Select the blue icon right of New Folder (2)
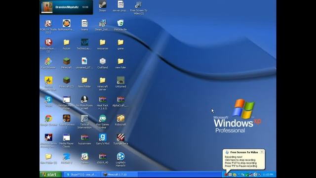The image size is (316, 178). pyautogui.click(x=66, y=158)
